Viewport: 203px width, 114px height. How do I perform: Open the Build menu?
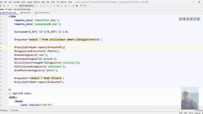pos(43,2)
